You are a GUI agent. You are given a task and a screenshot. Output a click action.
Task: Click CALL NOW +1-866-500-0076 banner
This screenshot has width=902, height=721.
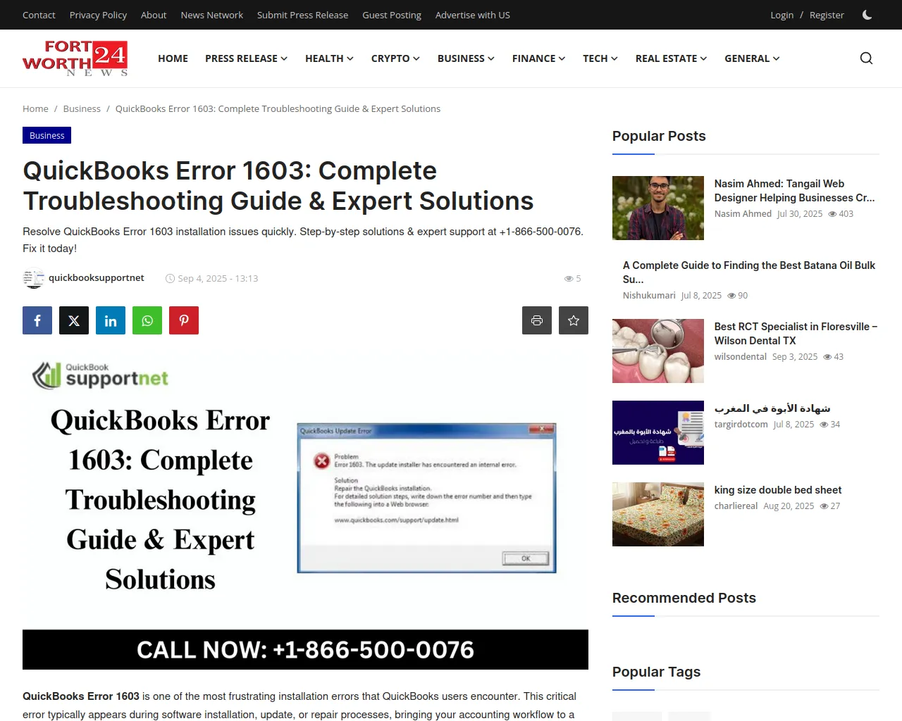click(x=305, y=649)
